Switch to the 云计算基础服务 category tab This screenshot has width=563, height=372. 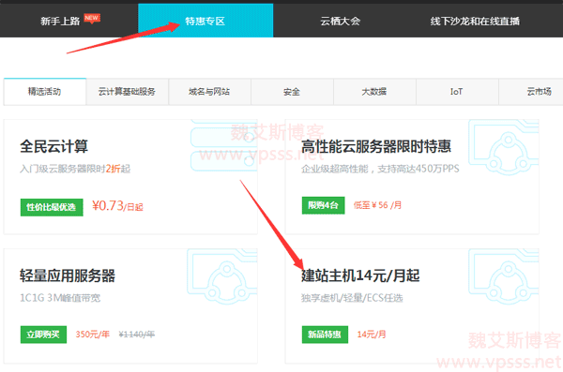tap(127, 92)
